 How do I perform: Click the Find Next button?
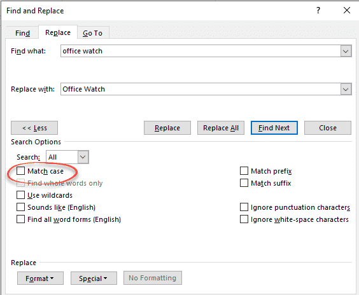click(274, 128)
